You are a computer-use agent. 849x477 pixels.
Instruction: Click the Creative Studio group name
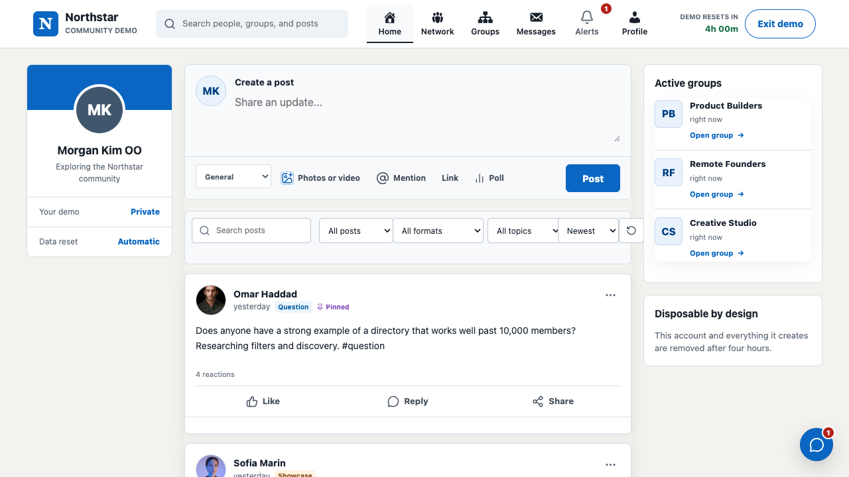pyautogui.click(x=723, y=223)
